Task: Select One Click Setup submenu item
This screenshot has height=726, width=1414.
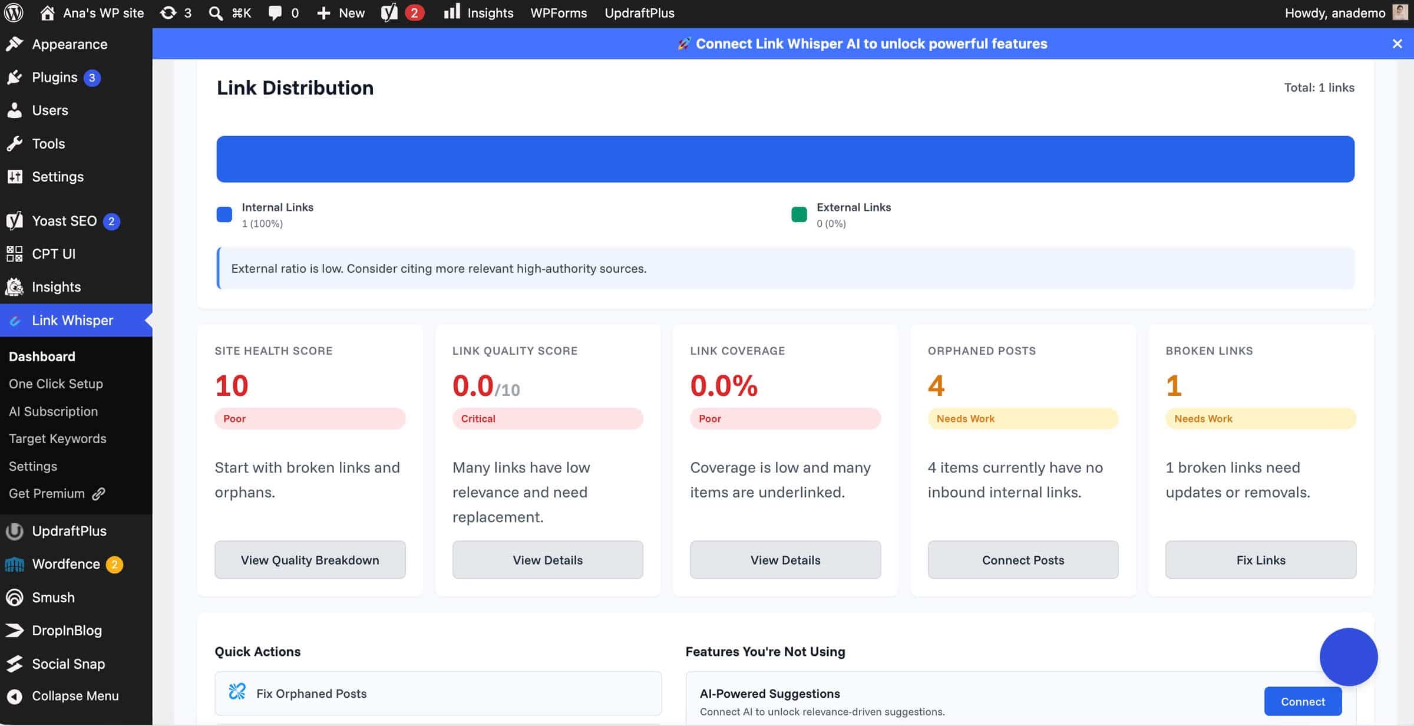Action: click(x=56, y=384)
